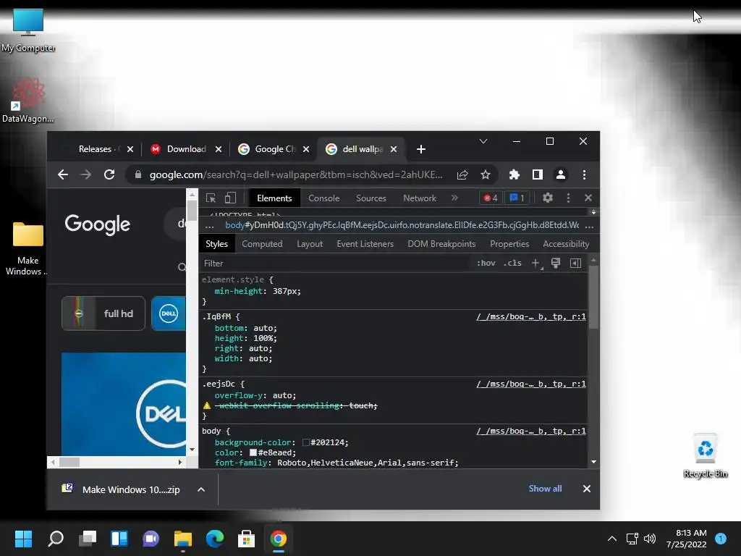741x556 pixels.
Task: Open the Network tab
Action: tap(420, 198)
